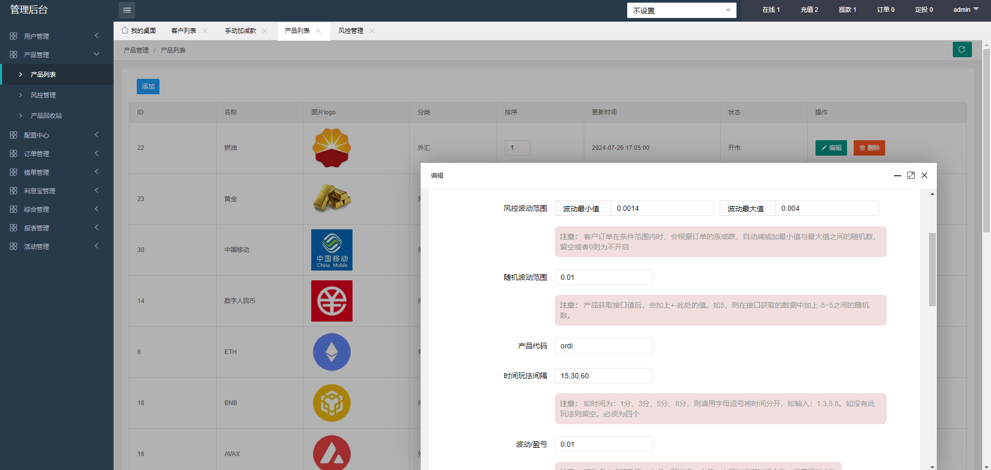The width and height of the screenshot is (991, 470).
Task: Collapse the 产品管理 sidebar menu
Action: (54, 55)
